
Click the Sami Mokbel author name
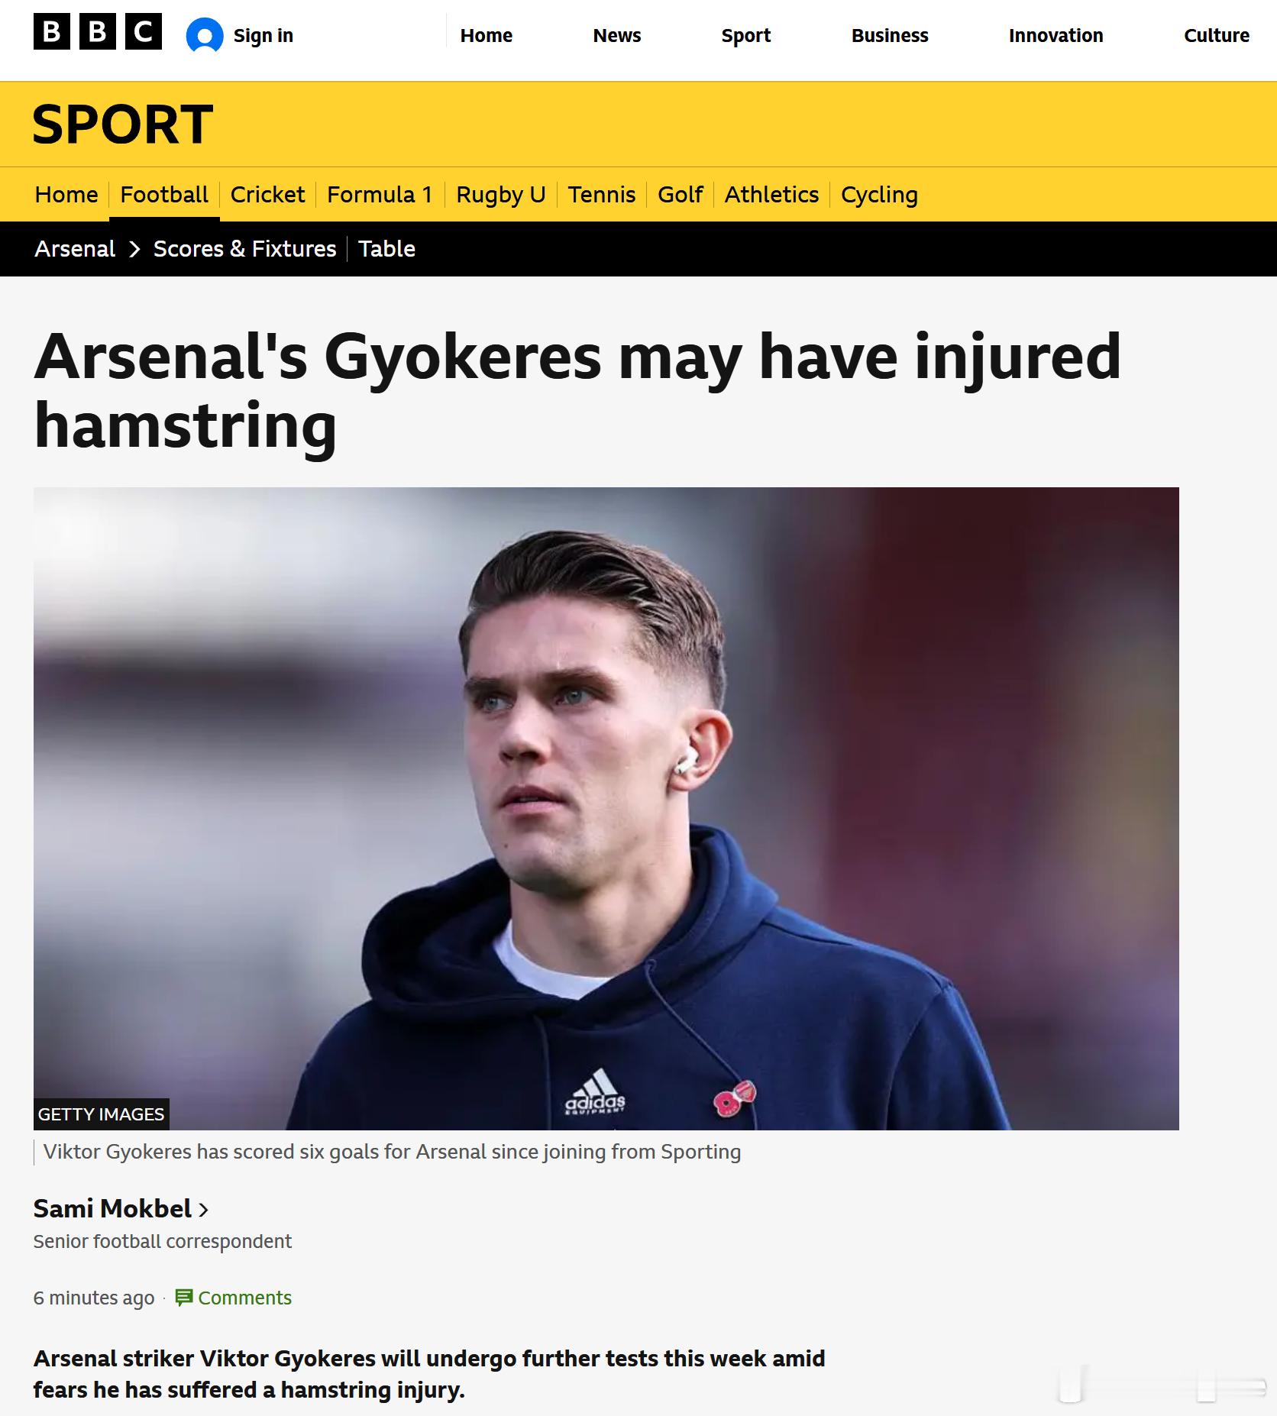[x=112, y=1209]
